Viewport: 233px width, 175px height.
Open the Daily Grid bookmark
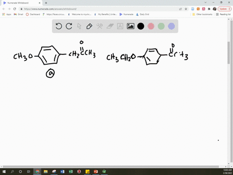point(143,14)
